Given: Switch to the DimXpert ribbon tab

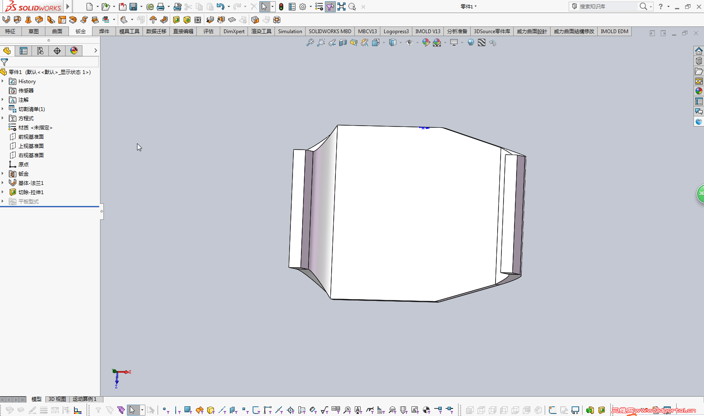Looking at the screenshot, I should click(234, 32).
